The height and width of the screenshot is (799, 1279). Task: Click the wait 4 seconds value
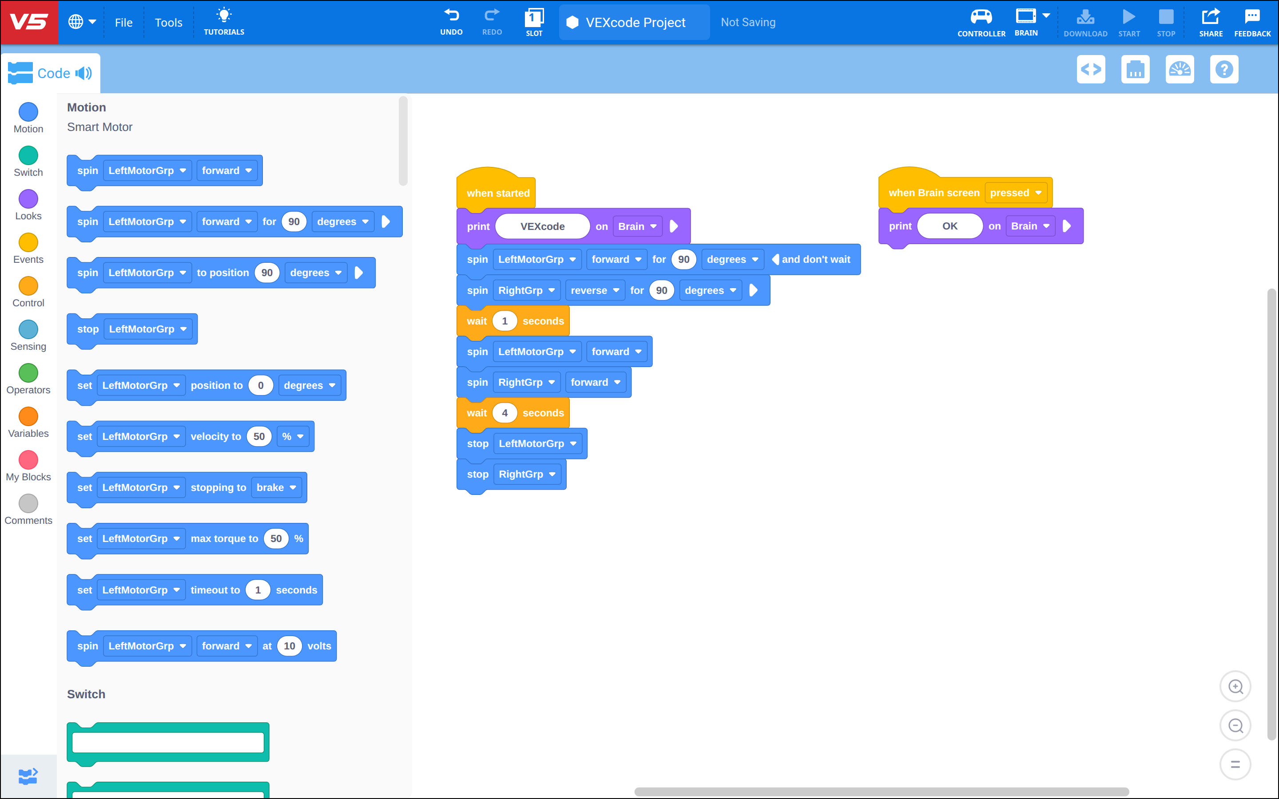point(505,413)
